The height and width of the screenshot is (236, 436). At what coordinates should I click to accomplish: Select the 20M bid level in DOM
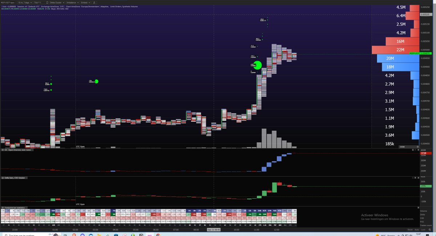[x=398, y=58]
